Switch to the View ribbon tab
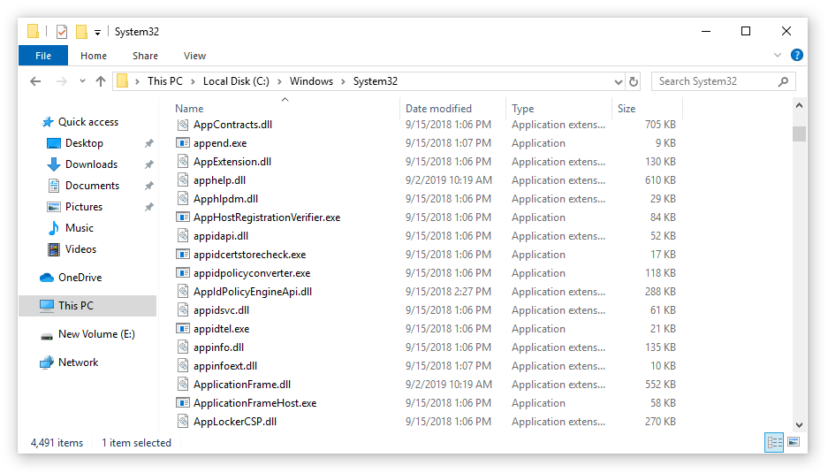This screenshot has width=828, height=473. (194, 56)
